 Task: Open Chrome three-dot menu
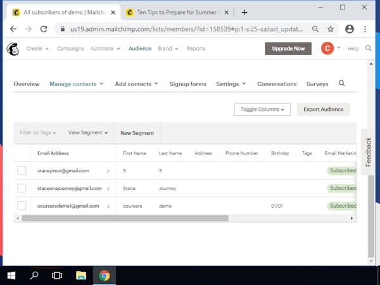365,29
